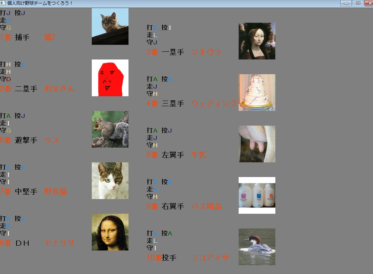Click the squirrel photo

click(x=110, y=129)
